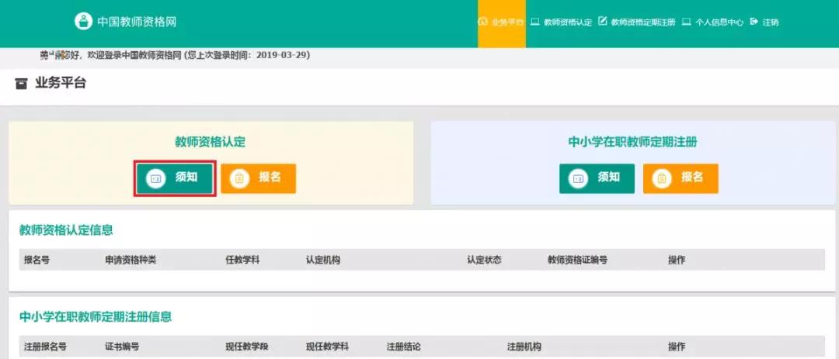The image size is (839, 359).
Task: Click the logout arrow icon beside 注销
Action: tap(754, 22)
